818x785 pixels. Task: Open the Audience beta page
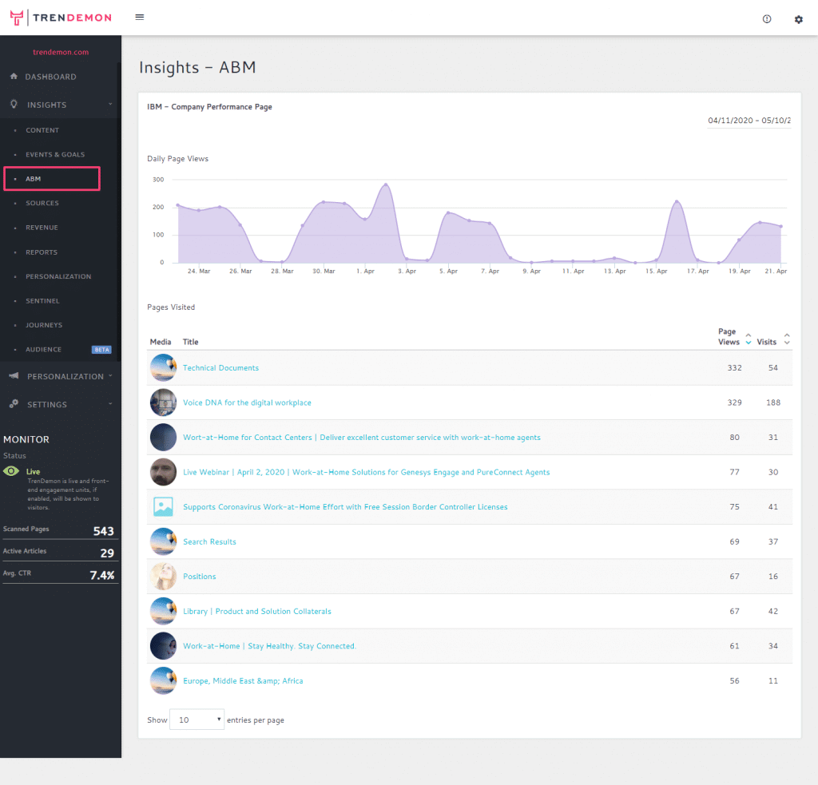tap(43, 350)
